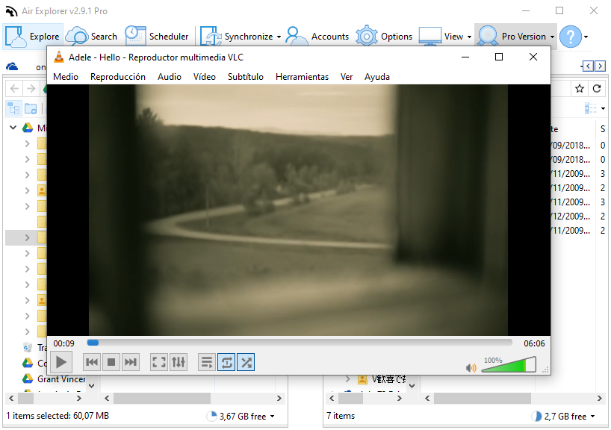Click the blue help question icon
The height and width of the screenshot is (430, 611).
[x=571, y=37]
